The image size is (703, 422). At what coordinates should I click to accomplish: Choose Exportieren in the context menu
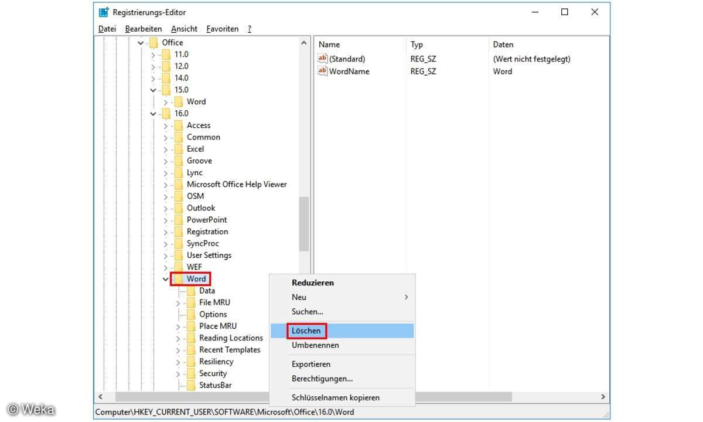click(342, 364)
